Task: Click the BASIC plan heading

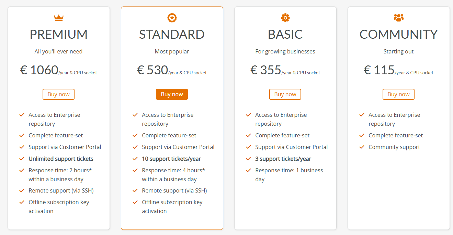Action: (285, 35)
